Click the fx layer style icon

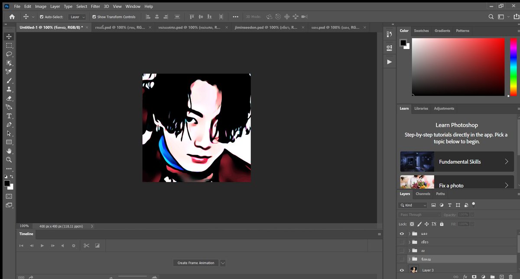tap(464, 276)
